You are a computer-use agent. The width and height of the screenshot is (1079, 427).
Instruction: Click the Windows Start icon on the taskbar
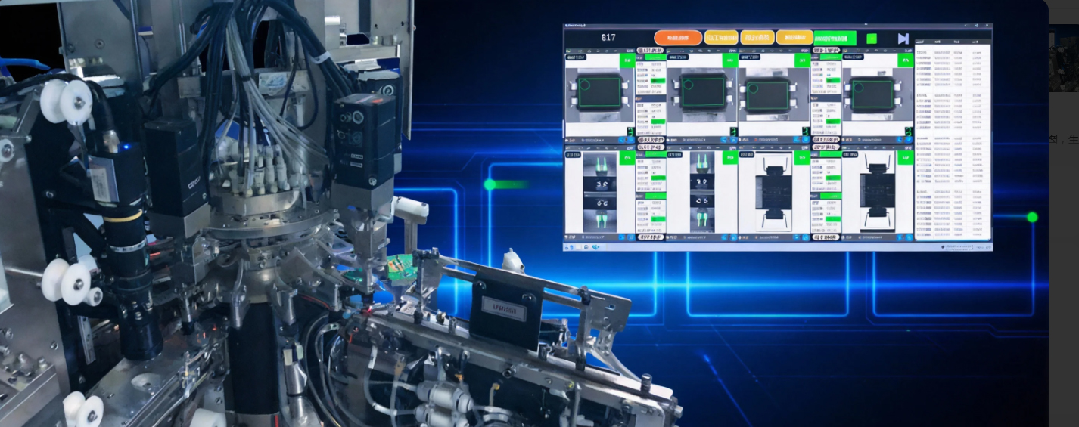pos(568,246)
